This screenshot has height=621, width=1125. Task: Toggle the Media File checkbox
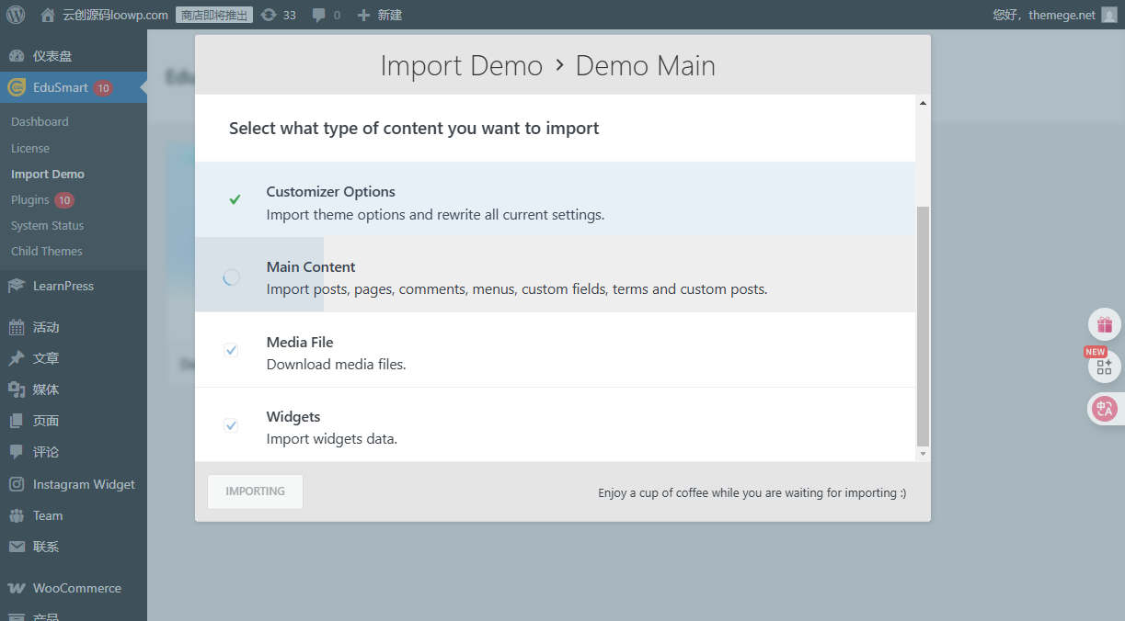click(231, 350)
